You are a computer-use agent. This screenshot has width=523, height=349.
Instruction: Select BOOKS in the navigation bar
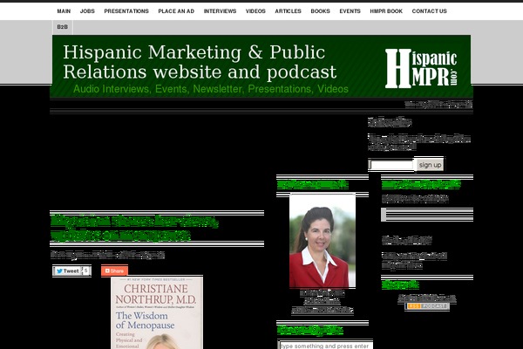click(x=320, y=11)
